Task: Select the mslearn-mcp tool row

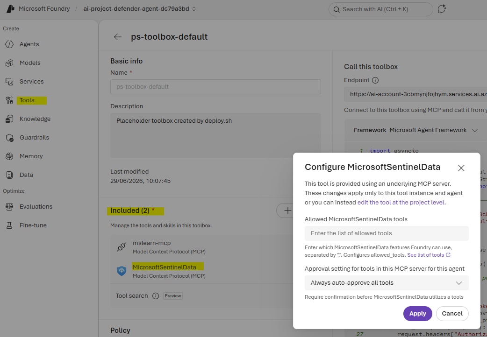Action: click(x=202, y=247)
